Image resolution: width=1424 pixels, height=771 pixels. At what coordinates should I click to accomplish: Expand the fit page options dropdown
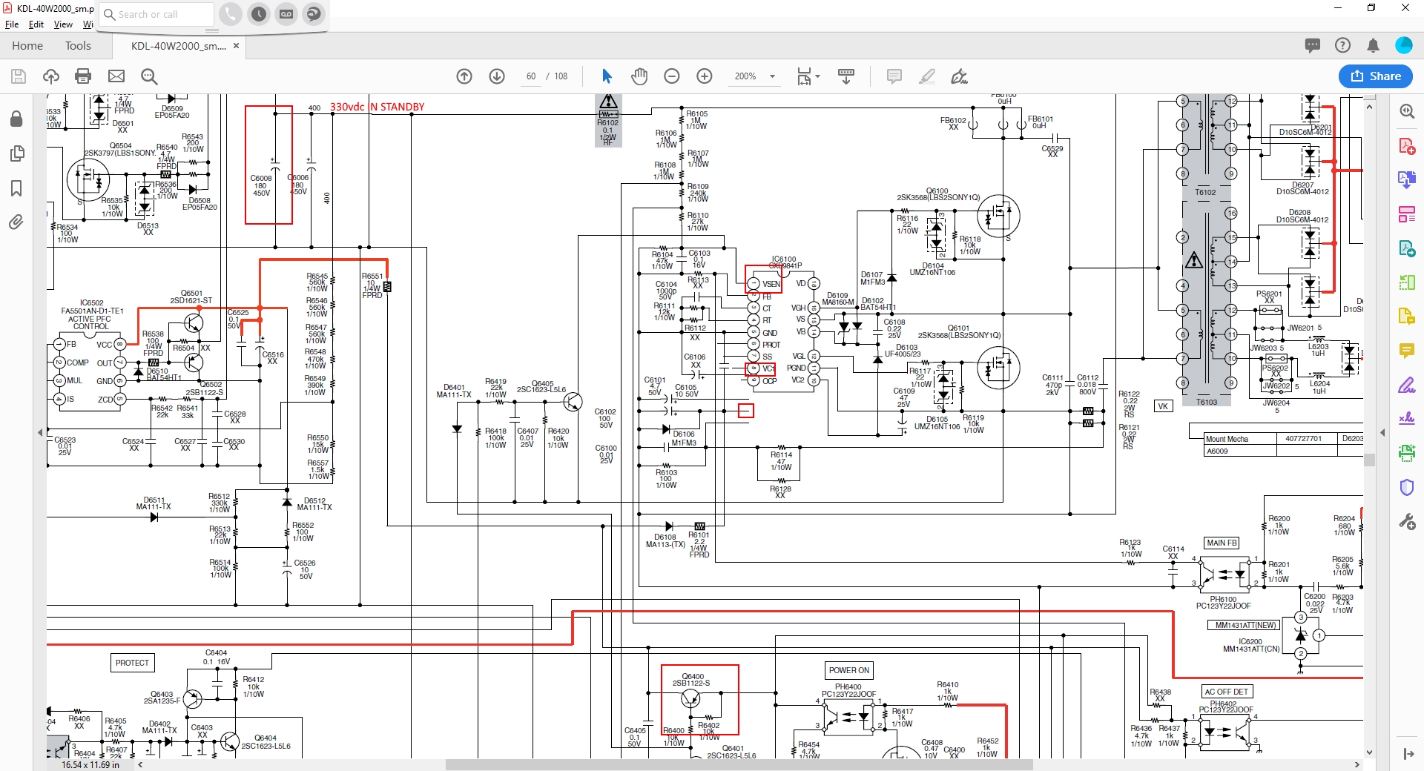click(817, 76)
